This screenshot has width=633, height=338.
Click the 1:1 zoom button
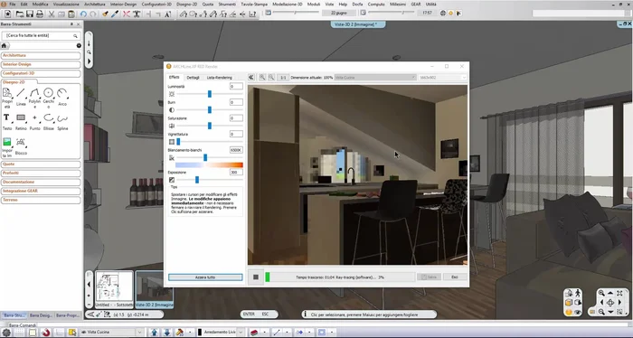pos(283,77)
